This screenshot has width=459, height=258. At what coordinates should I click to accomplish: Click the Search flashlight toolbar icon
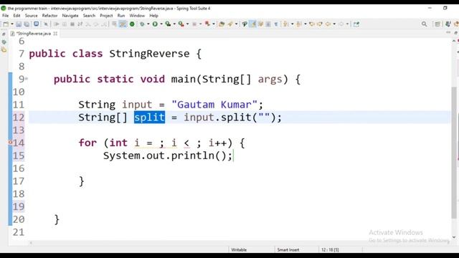point(230,24)
